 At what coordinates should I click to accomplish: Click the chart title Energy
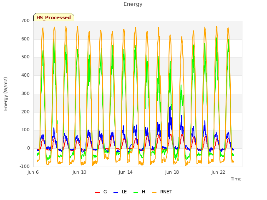point(133,4)
